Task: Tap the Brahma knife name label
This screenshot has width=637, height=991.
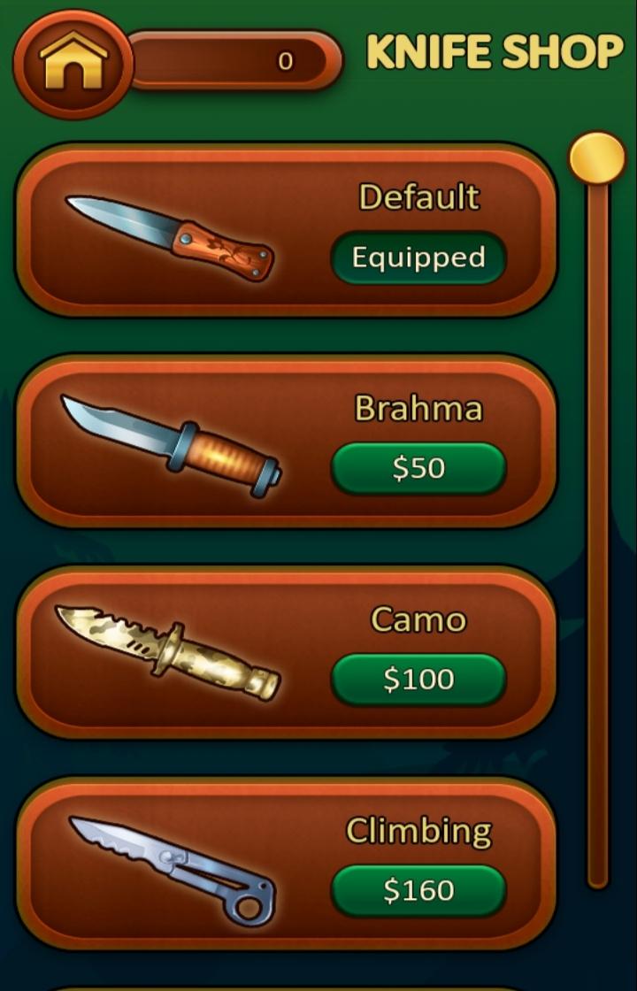Action: coord(418,408)
